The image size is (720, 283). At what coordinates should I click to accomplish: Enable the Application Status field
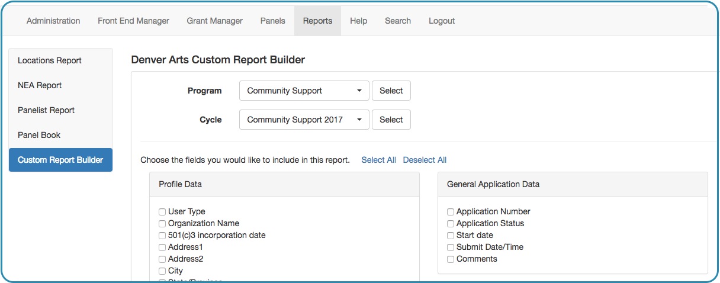[x=451, y=224]
